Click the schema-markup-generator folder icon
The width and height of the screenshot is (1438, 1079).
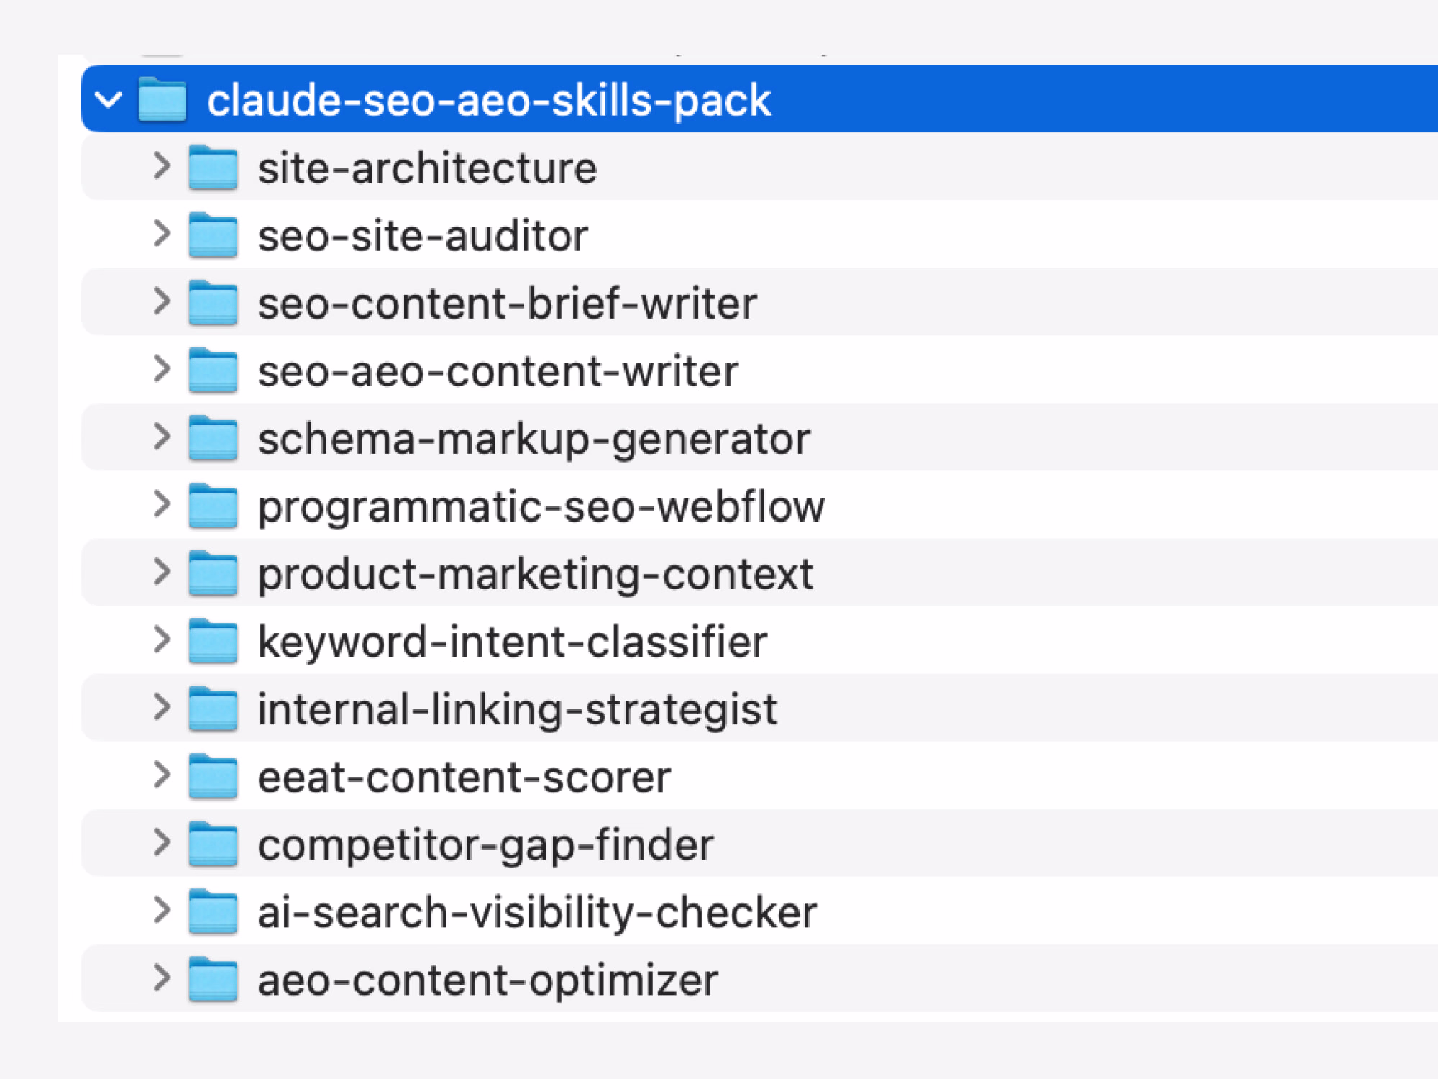[213, 438]
